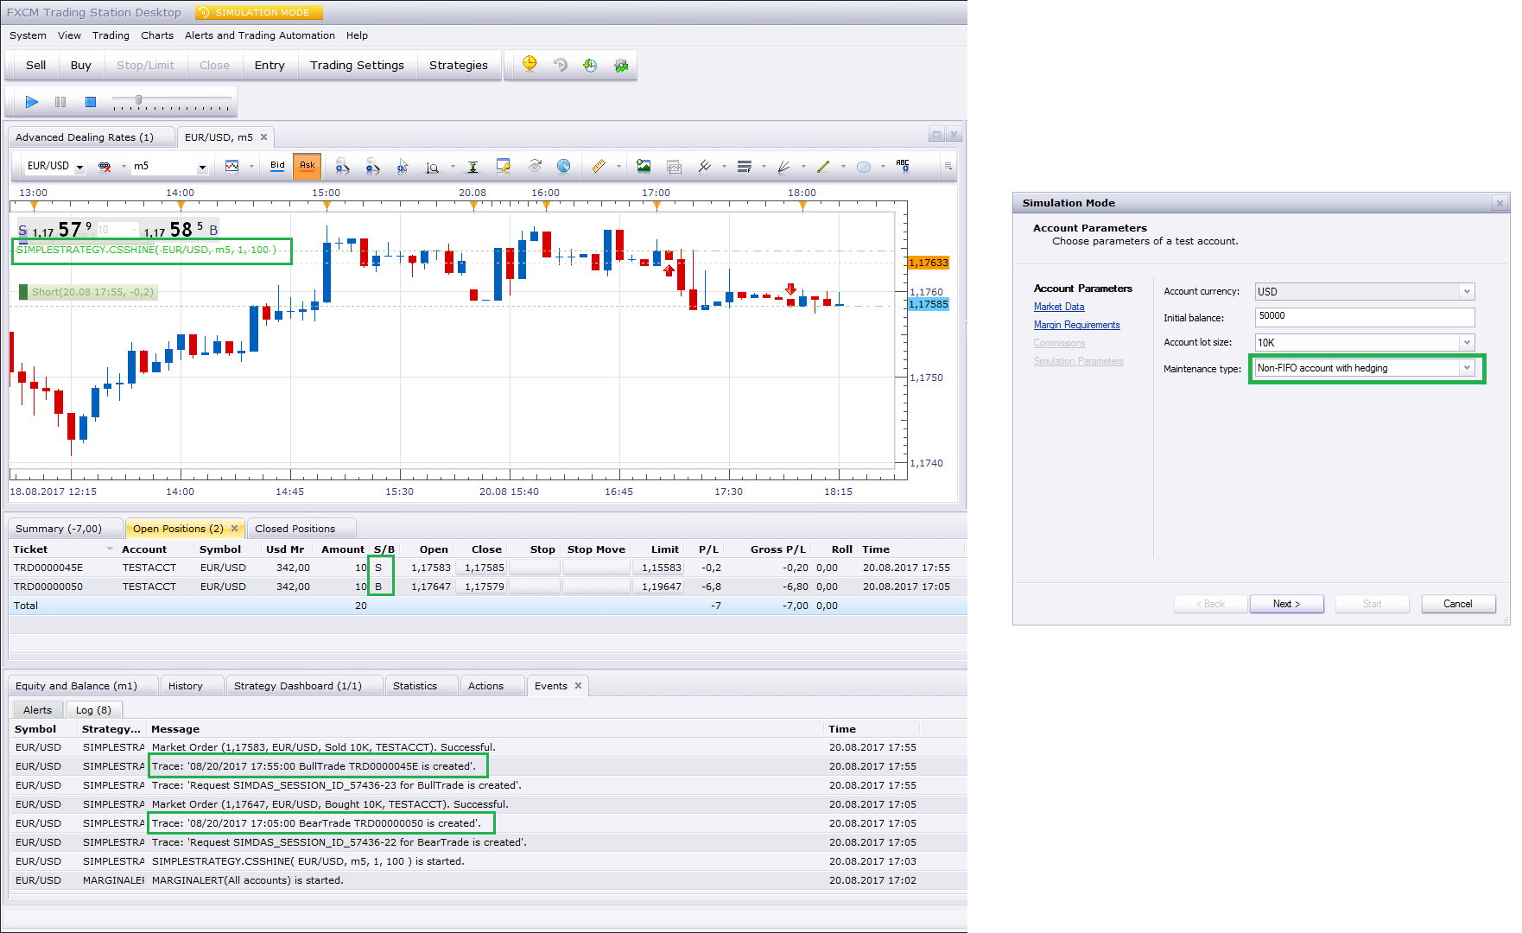Close the Events tab
The width and height of the screenshot is (1522, 933).
(x=579, y=685)
